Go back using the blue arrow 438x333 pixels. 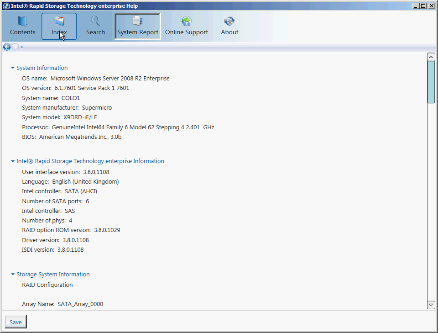7,47
